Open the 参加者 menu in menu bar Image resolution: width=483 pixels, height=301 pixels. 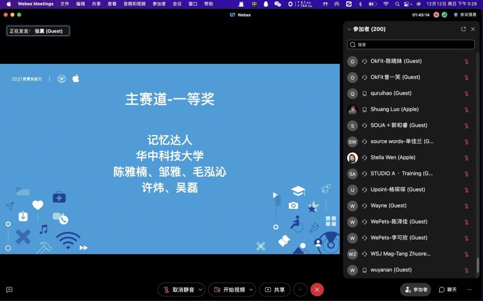[159, 4]
